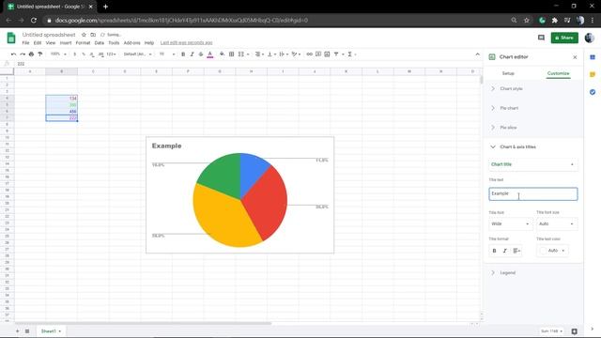Viewport: 601px width, 338px height.
Task: Click the green Share button
Action: [x=564, y=38]
